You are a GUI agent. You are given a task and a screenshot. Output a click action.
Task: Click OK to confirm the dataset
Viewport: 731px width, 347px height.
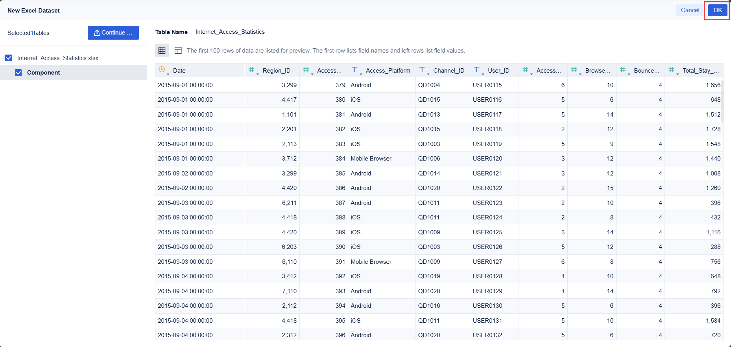(x=718, y=10)
